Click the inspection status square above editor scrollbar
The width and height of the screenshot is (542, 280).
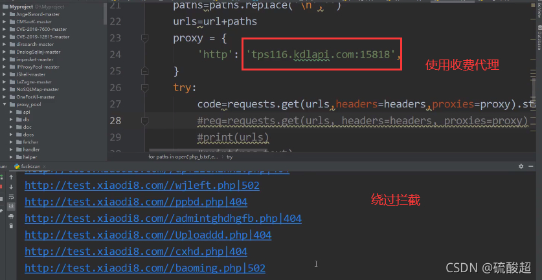tap(534, 4)
